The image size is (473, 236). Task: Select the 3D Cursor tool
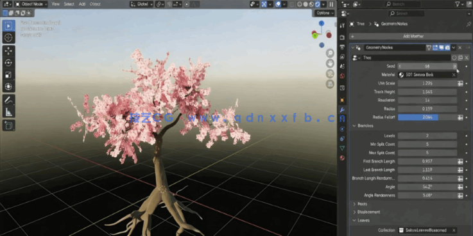pos(9,38)
